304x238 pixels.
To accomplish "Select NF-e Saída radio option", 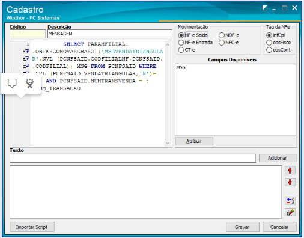I will pos(193,35).
